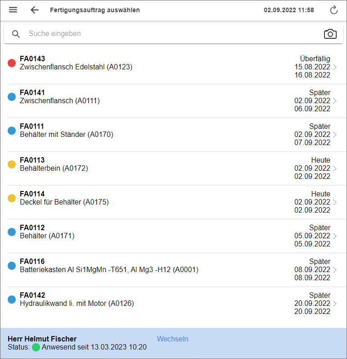Screen dimensions: 347x359
Task: Select Hydraulikwand li. mit Motor entry
Action: [x=77, y=304]
